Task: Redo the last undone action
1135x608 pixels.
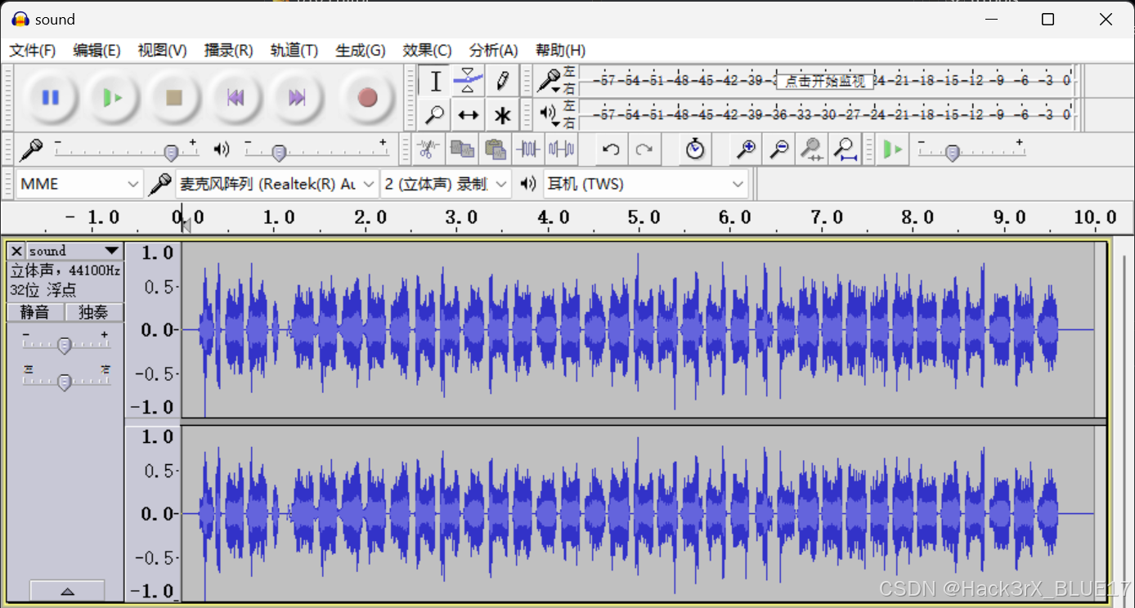Action: [644, 150]
